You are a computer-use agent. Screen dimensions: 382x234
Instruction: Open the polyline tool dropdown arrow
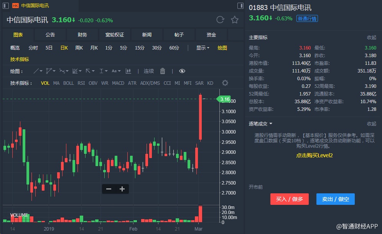(x=54, y=71)
